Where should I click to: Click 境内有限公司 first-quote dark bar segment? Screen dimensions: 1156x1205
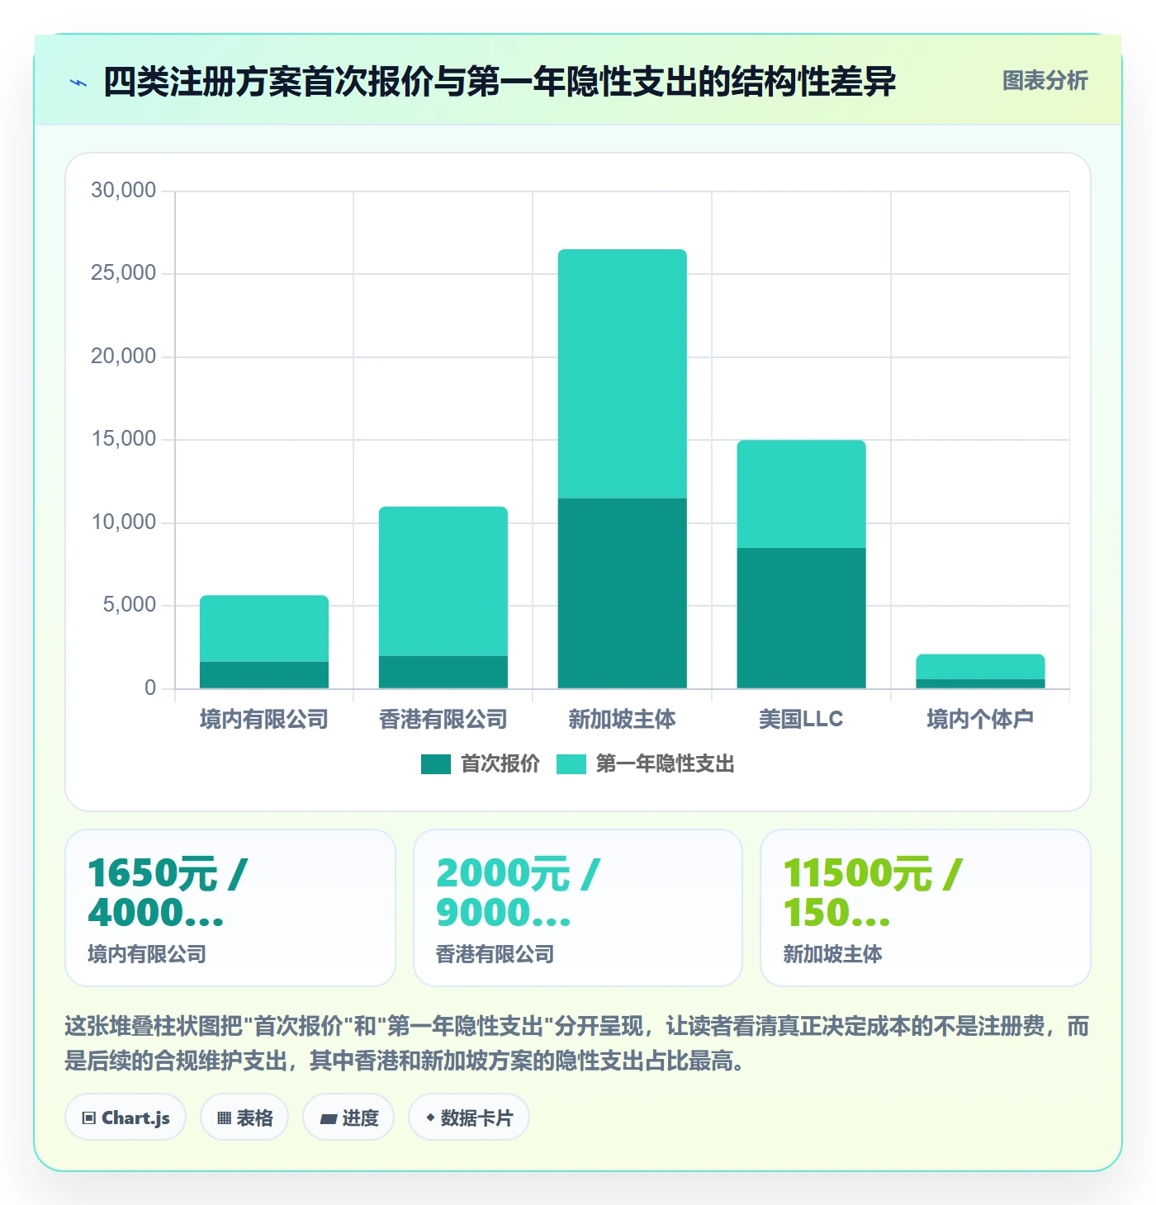coord(264,675)
